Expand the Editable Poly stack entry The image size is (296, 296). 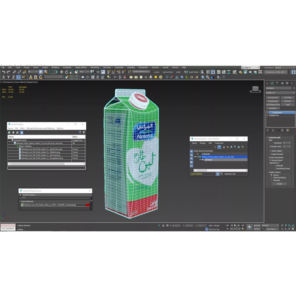tap(267, 115)
